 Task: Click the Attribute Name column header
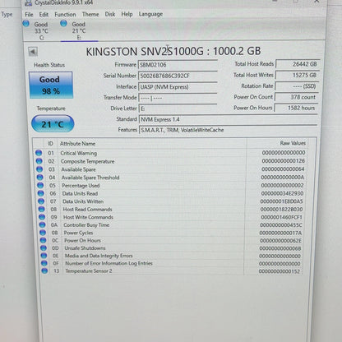77,144
